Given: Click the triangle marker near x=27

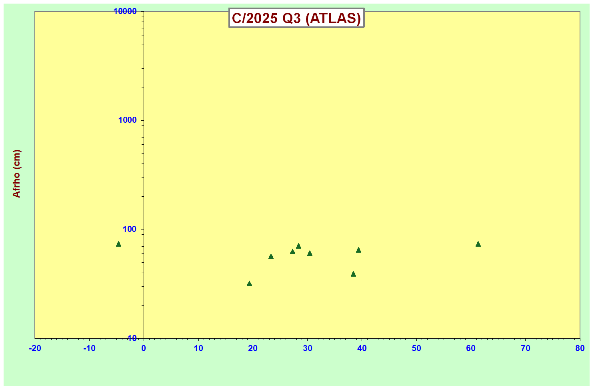Looking at the screenshot, I should pyautogui.click(x=292, y=251).
